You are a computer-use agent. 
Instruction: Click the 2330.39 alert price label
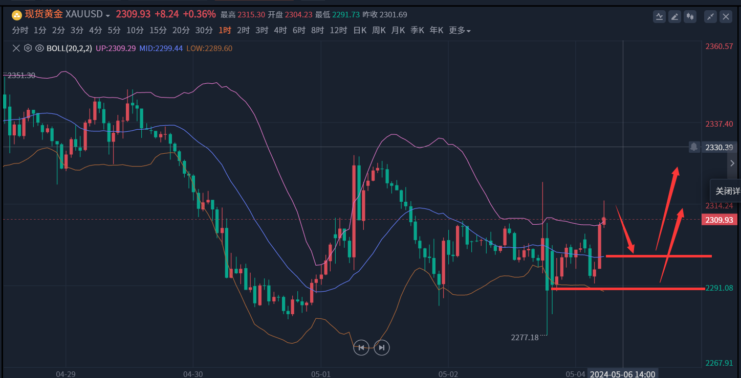[x=720, y=148]
